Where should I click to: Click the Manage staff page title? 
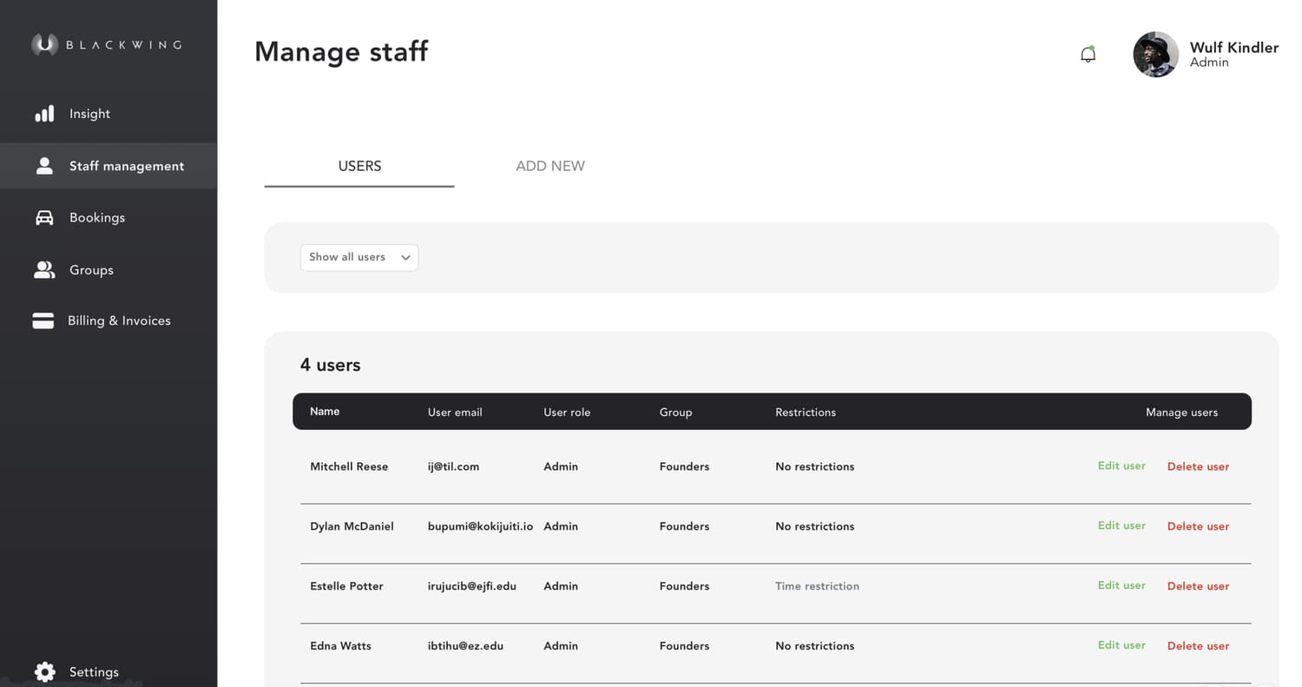pyautogui.click(x=341, y=51)
